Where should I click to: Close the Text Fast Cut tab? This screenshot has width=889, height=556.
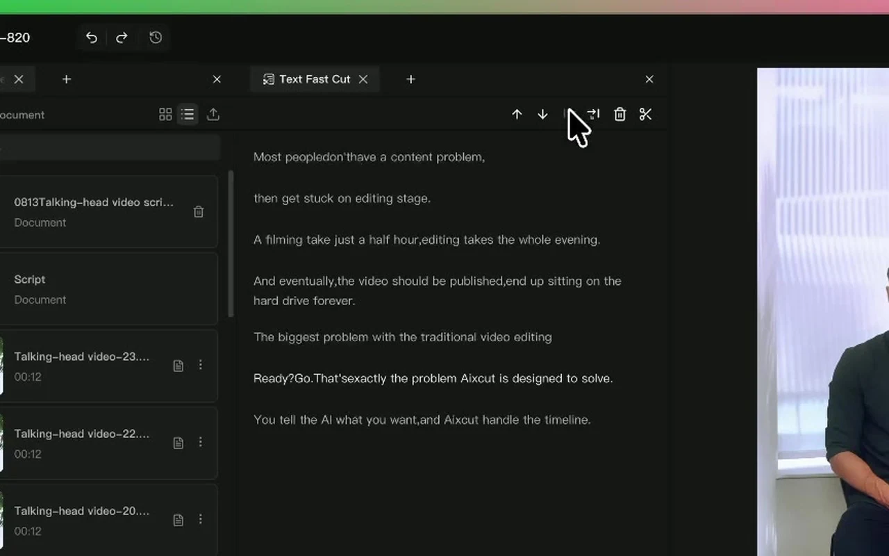click(x=363, y=79)
